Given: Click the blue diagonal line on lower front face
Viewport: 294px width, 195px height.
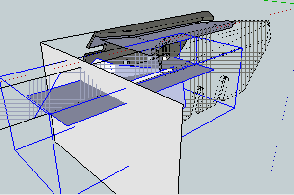Looking at the screenshot, I should tap(103, 180).
